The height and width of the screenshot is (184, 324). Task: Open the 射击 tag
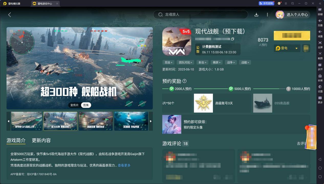tap(202, 62)
